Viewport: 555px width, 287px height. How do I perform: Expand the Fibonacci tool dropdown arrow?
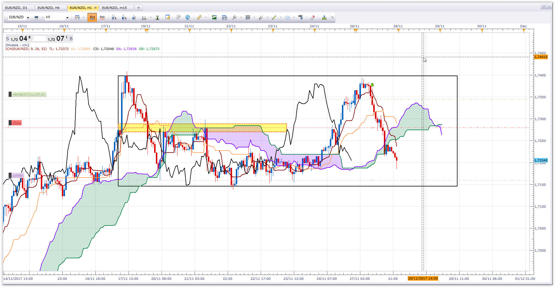tap(254, 18)
